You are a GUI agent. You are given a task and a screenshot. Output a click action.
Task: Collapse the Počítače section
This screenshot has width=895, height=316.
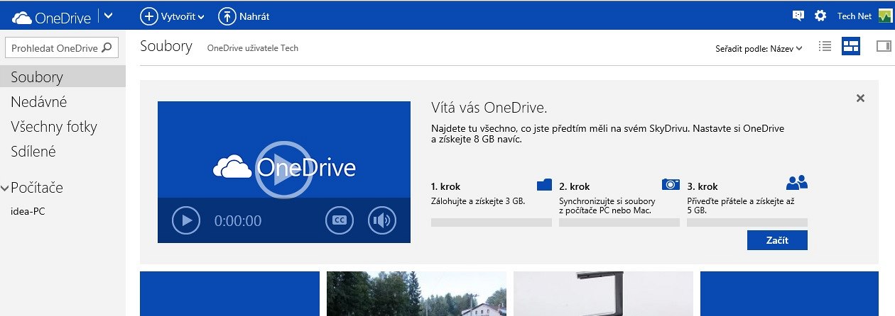pyautogui.click(x=5, y=188)
